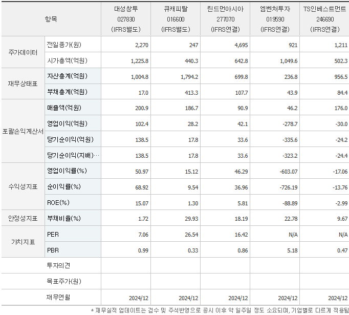Image resolution: width=349 pixels, height=315 pixels.
Task: Click total liabilities value 413.3
Action: click(191, 93)
